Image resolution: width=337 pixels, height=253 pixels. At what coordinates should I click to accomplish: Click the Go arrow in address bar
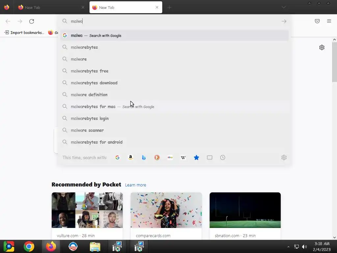284,21
